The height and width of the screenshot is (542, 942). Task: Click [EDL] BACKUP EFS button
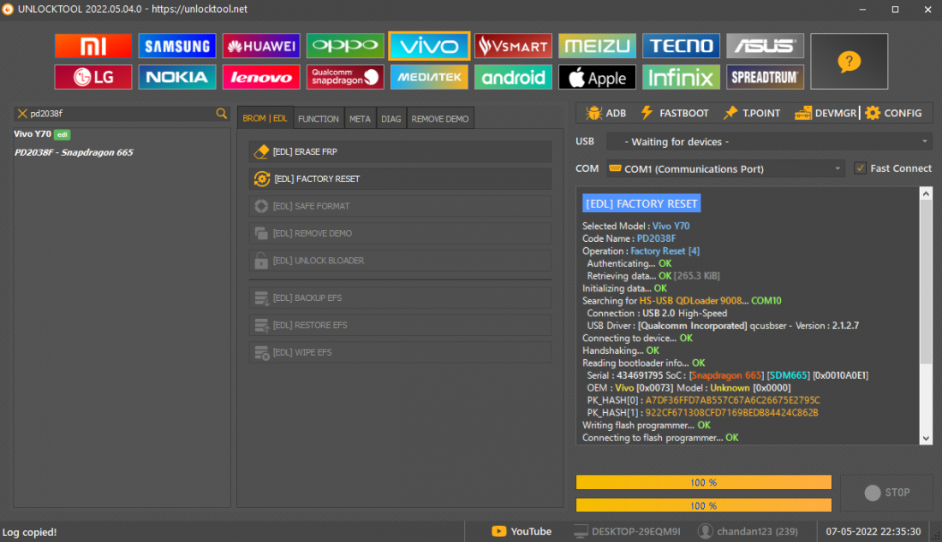point(400,298)
